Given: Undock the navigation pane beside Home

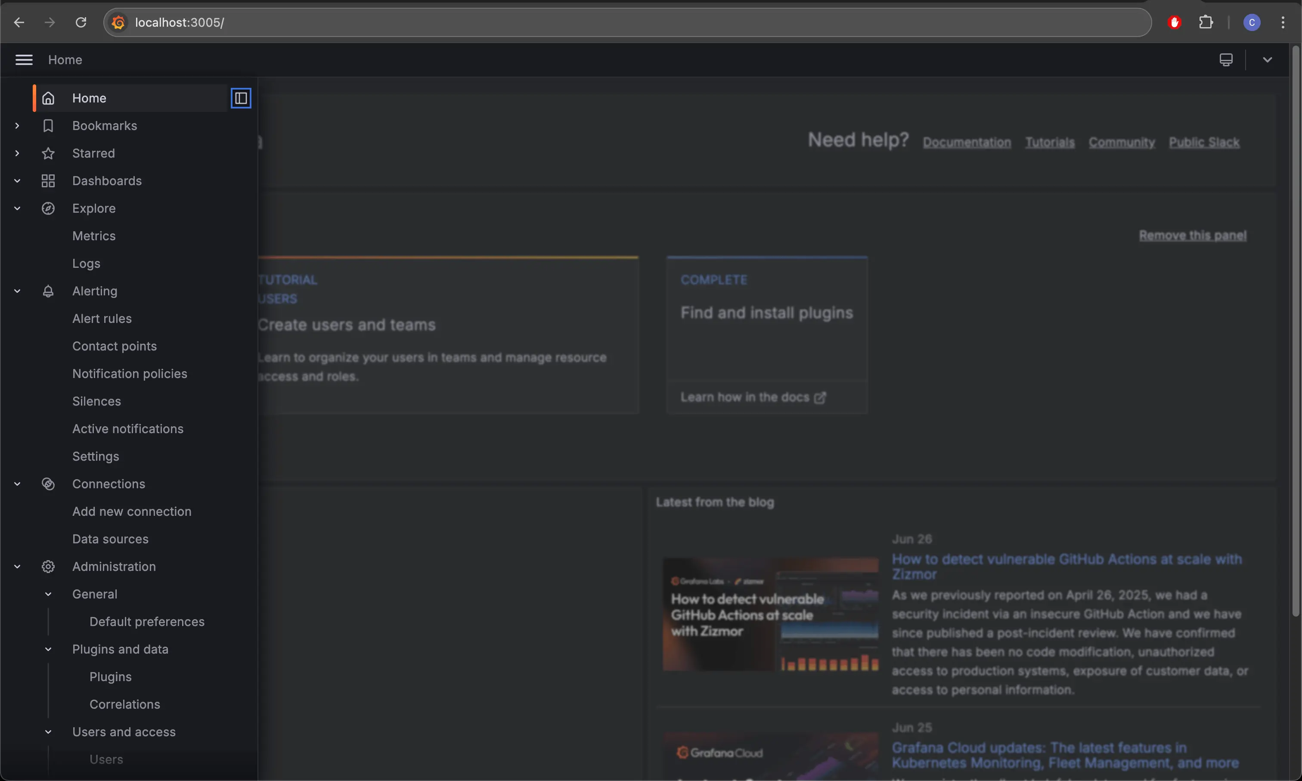Looking at the screenshot, I should click(241, 97).
